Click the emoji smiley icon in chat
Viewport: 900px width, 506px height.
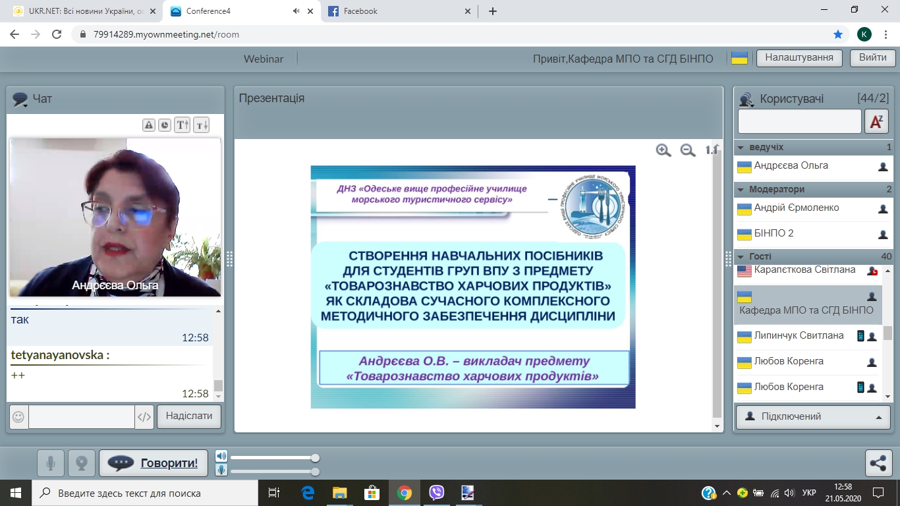click(x=19, y=416)
